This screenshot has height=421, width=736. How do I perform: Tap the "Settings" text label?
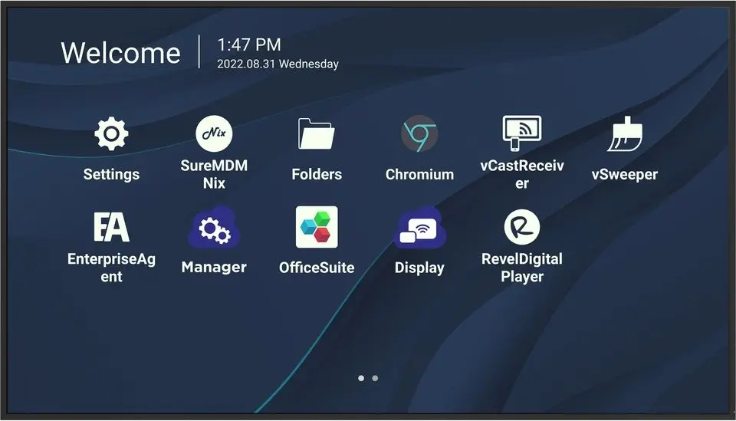click(x=111, y=175)
